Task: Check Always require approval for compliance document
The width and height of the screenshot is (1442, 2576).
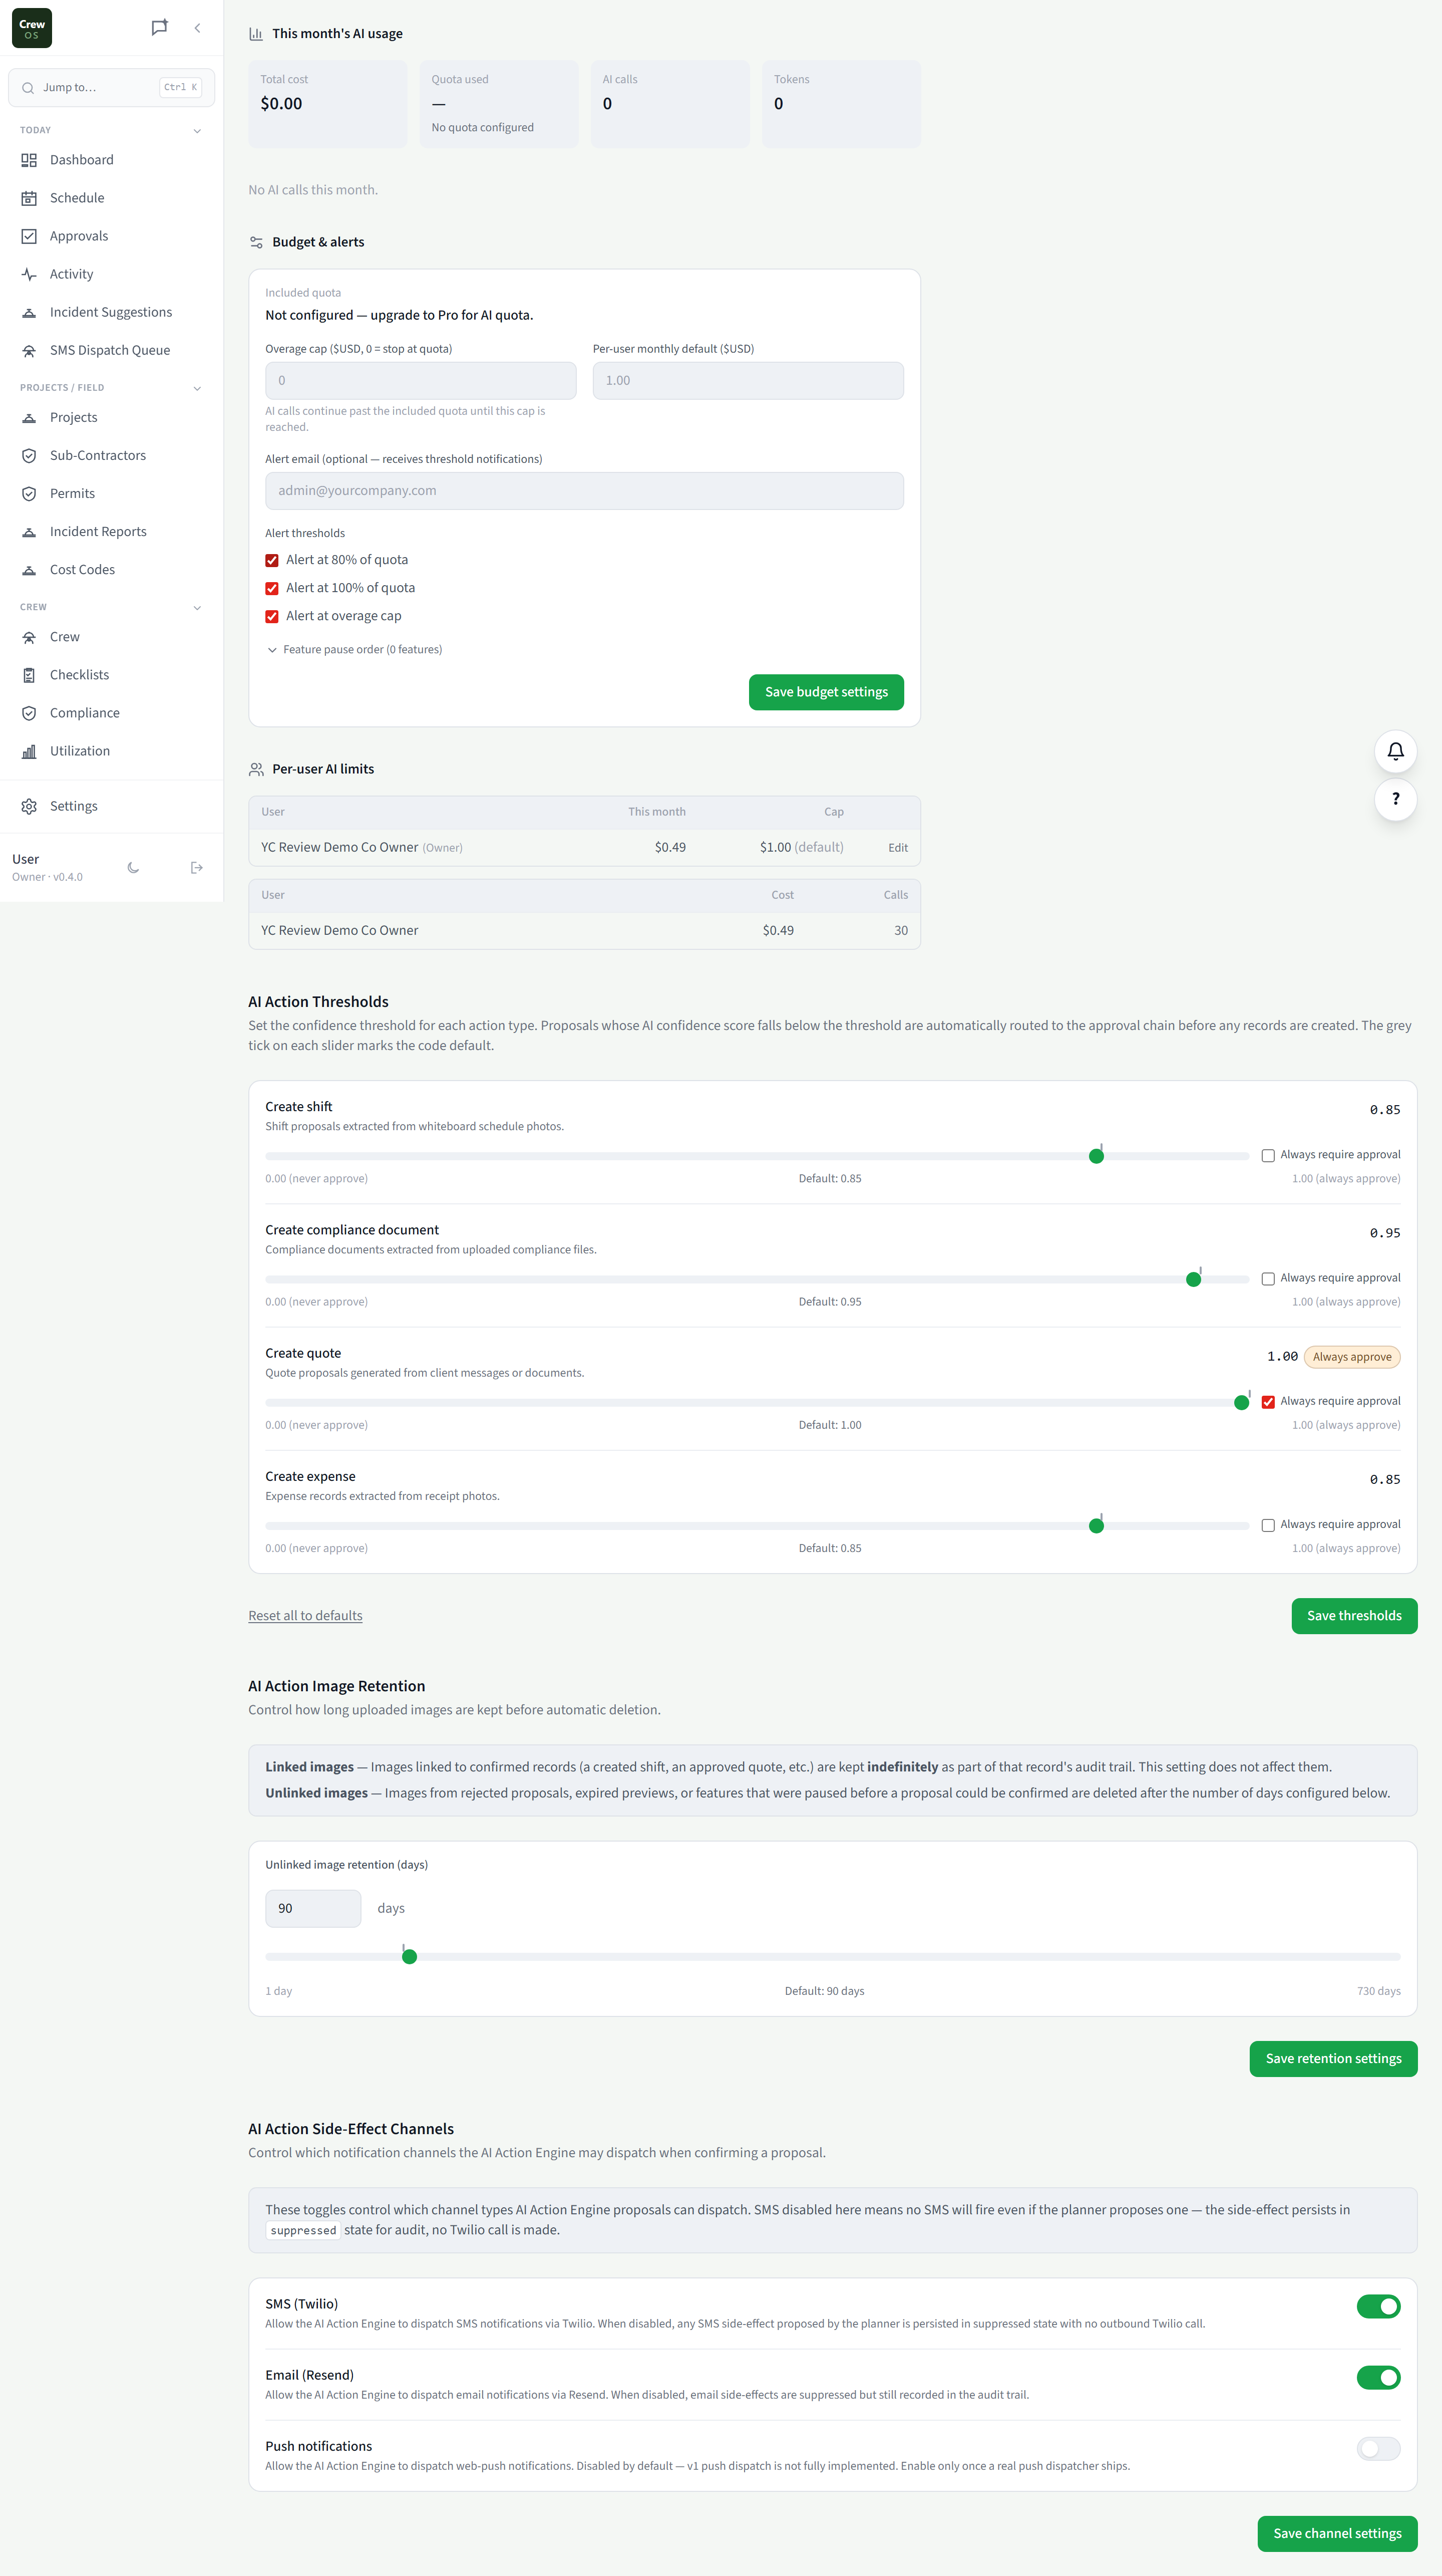Action: [x=1267, y=1278]
